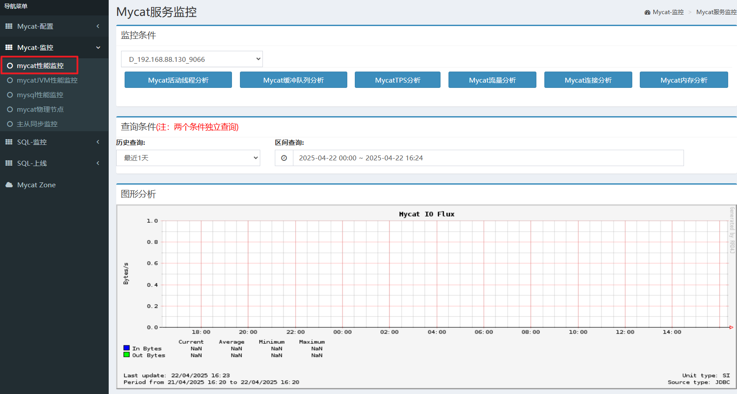737x394 pixels.
Task: Open the Mycat内存分析 button
Action: (x=684, y=80)
